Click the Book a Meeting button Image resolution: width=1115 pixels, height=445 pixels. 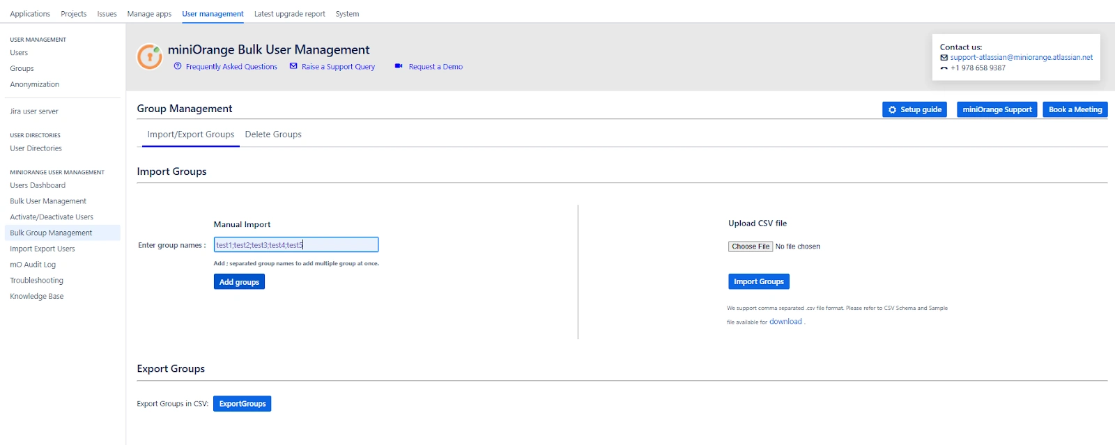pyautogui.click(x=1075, y=109)
